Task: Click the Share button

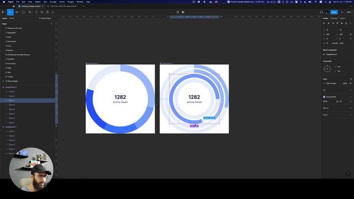Action: [334, 12]
